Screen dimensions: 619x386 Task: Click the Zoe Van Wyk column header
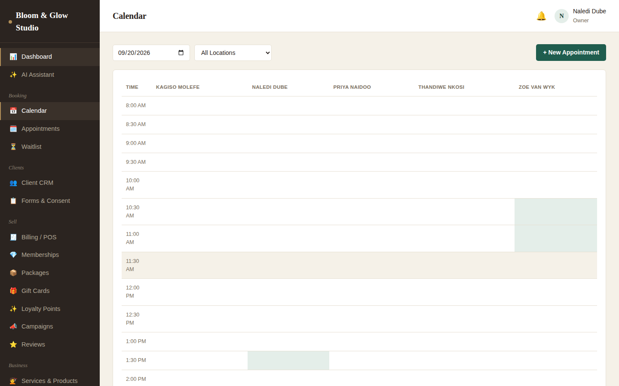536,87
